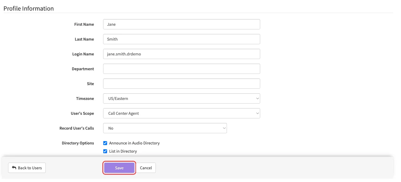Click the Directory Options label
This screenshot has width=401, height=182.
[x=78, y=143]
